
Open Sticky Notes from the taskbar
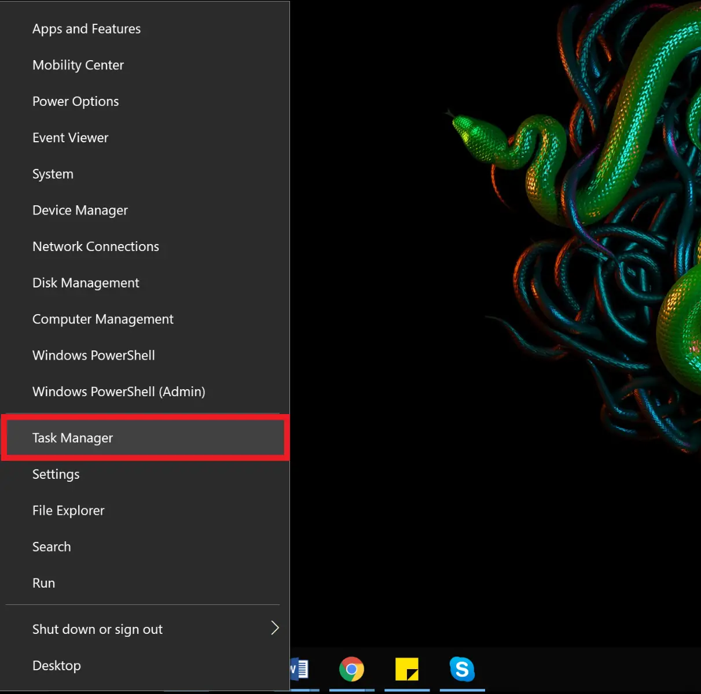pyautogui.click(x=407, y=670)
